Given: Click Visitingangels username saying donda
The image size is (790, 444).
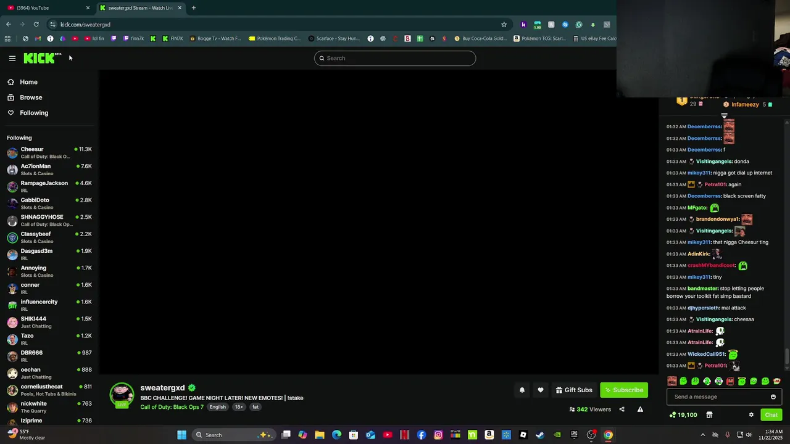Looking at the screenshot, I should (713, 162).
